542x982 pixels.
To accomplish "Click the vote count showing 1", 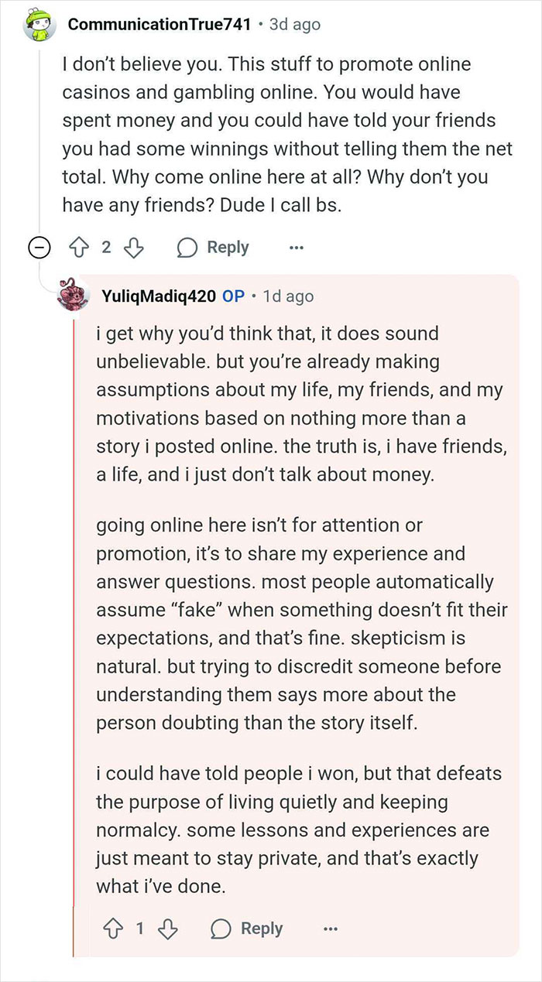I will (142, 928).
